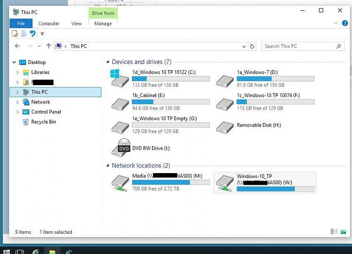Click the Properties icon in the quick access toolbar
This screenshot has width=352, height=254.
pos(15,33)
